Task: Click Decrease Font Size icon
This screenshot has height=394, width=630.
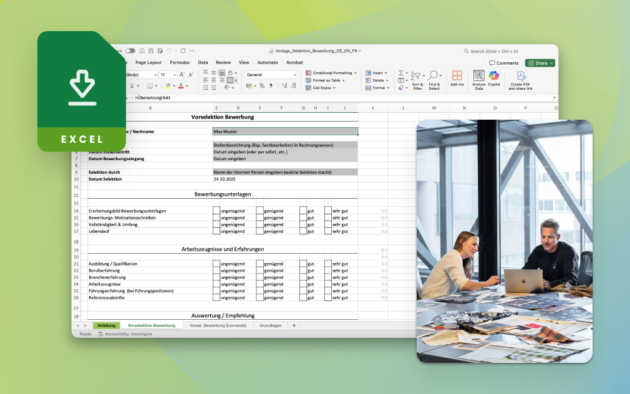Action: (x=191, y=75)
